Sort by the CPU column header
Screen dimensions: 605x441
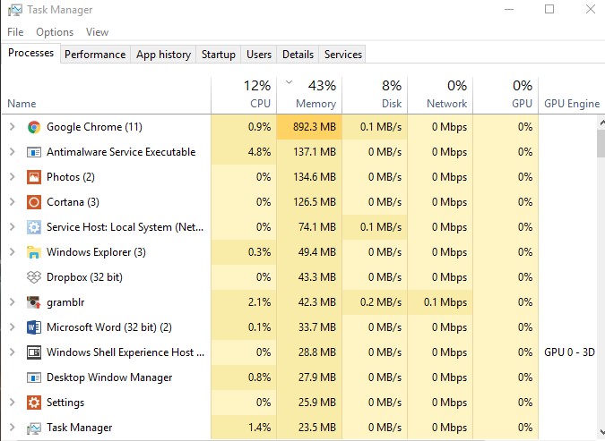coord(244,96)
